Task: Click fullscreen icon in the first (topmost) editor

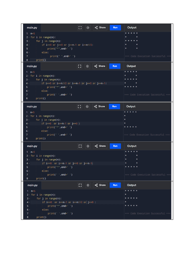Action: click(x=80, y=28)
